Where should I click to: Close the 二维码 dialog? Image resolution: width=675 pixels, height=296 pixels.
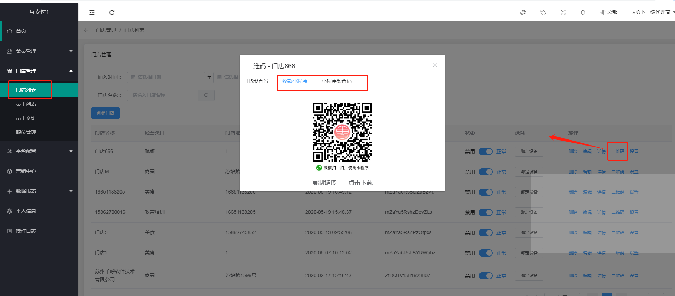pos(435,65)
